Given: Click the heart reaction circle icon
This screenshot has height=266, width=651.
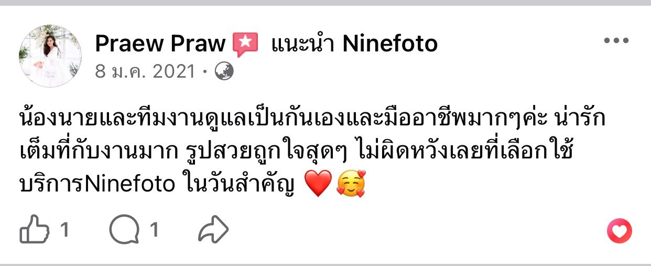Looking at the screenshot, I should [x=619, y=231].
